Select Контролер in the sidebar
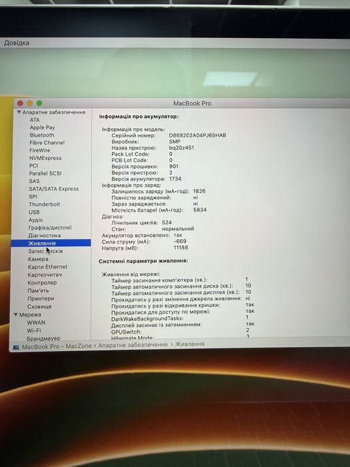 (42, 283)
